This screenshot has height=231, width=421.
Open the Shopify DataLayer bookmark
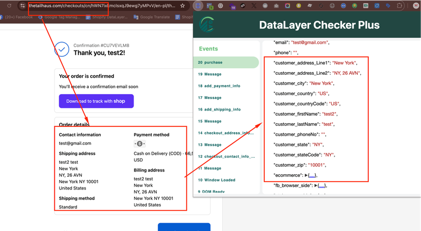107,17
